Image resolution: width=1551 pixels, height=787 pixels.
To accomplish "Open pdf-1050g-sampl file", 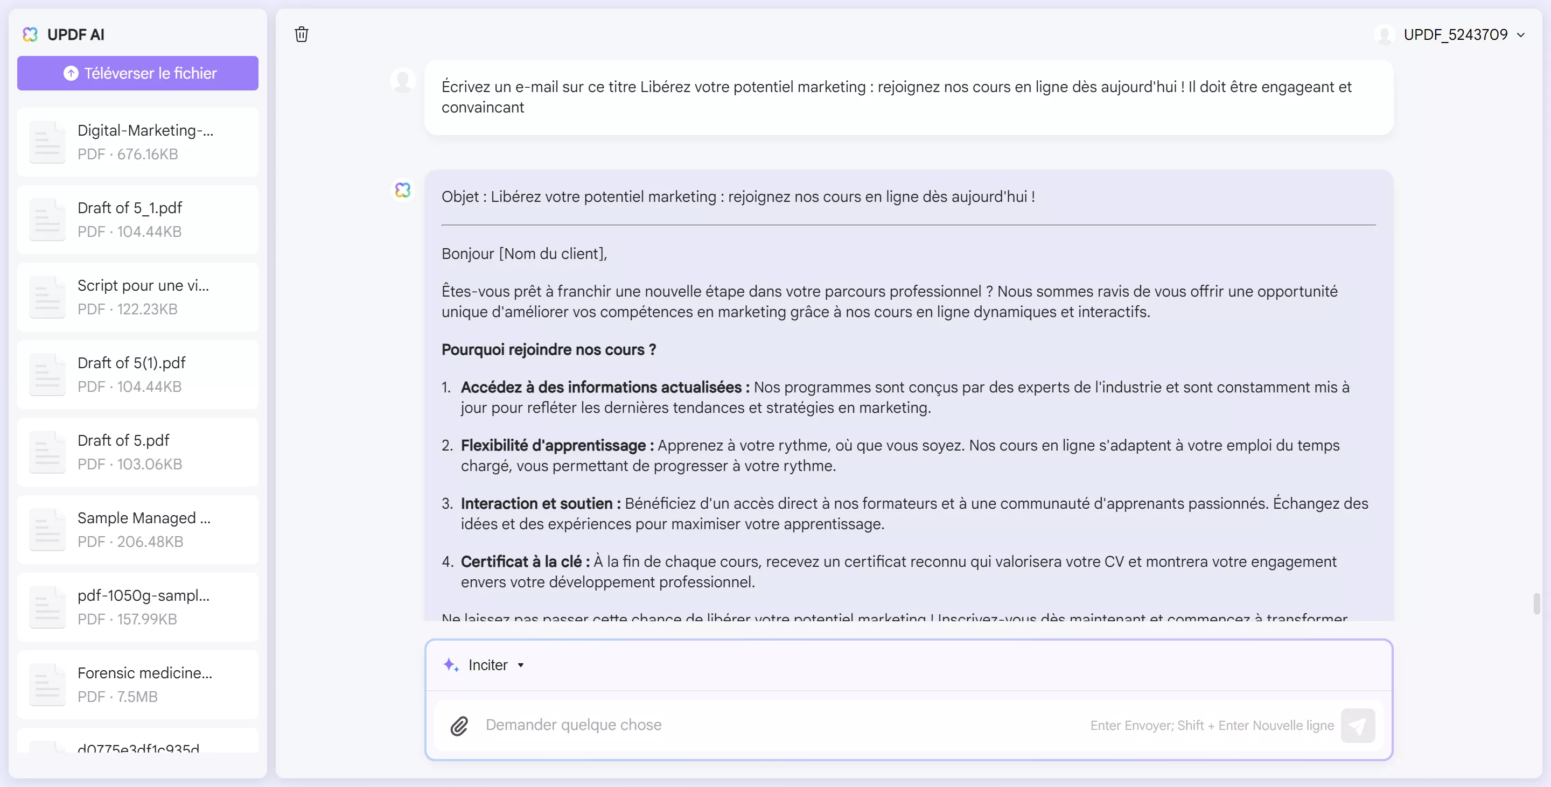I will (138, 607).
